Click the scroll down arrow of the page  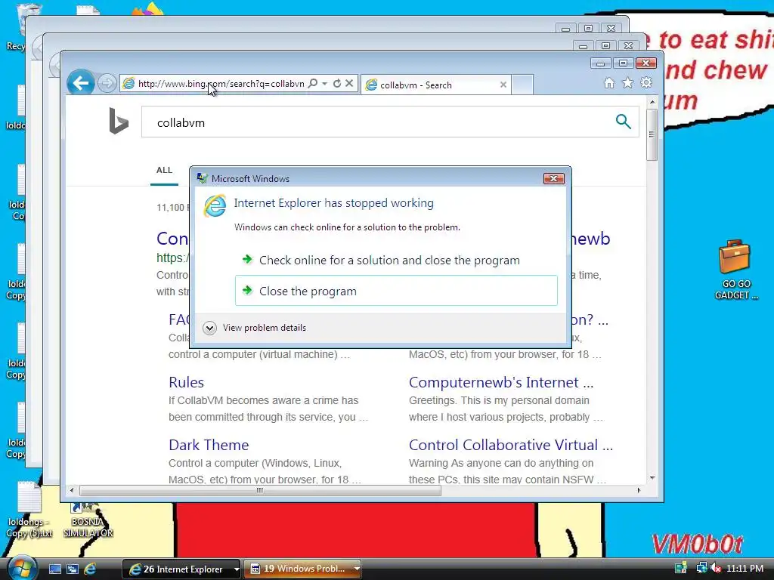pos(652,477)
